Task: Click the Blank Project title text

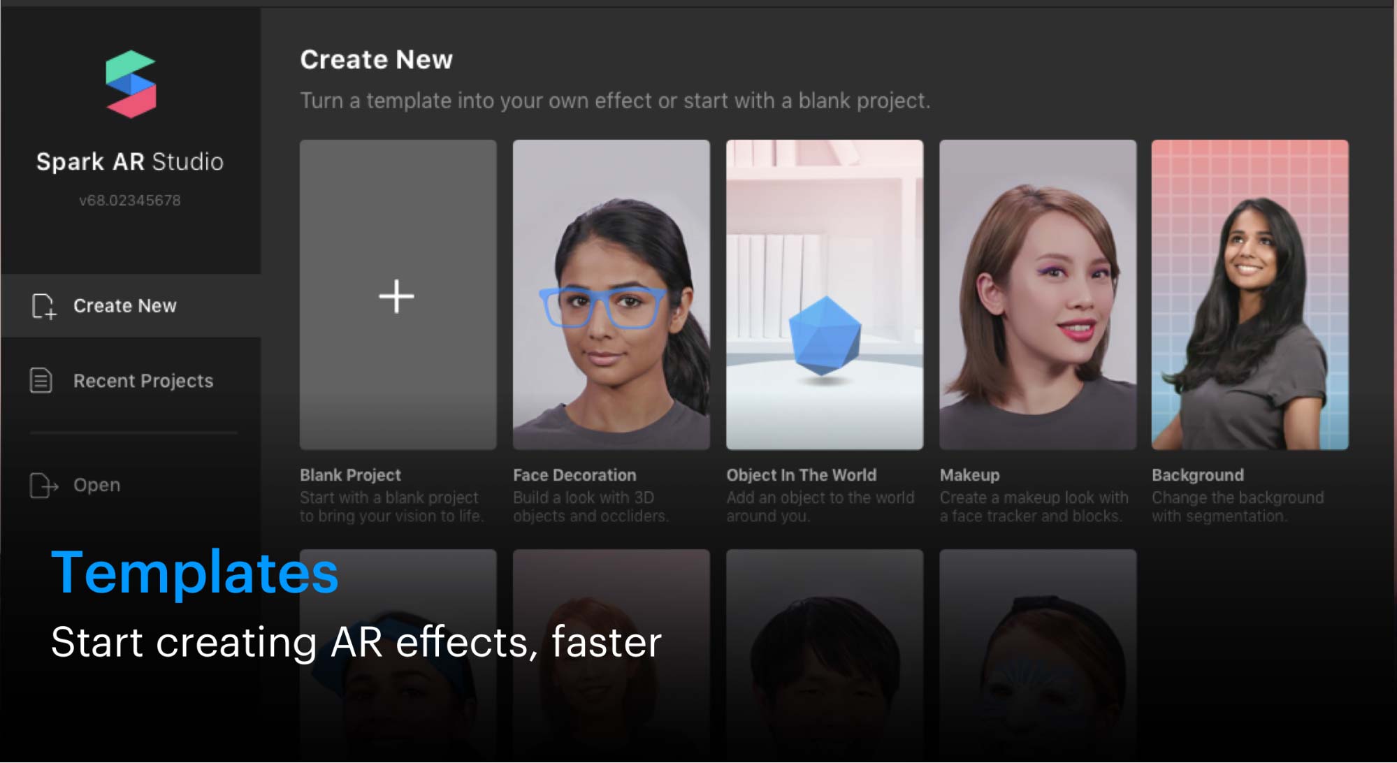Action: [x=350, y=475]
